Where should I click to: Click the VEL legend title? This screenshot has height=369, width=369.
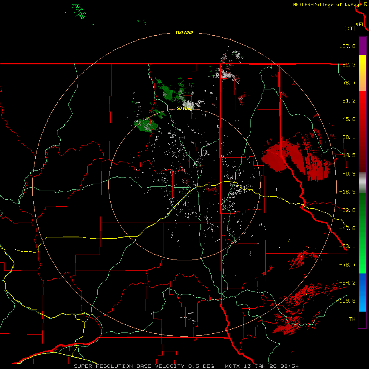point(360,25)
